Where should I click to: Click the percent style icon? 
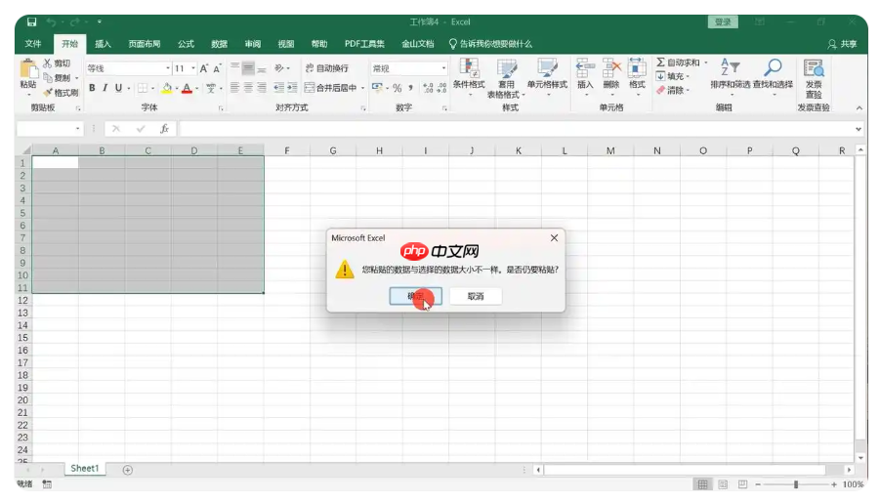tap(397, 88)
